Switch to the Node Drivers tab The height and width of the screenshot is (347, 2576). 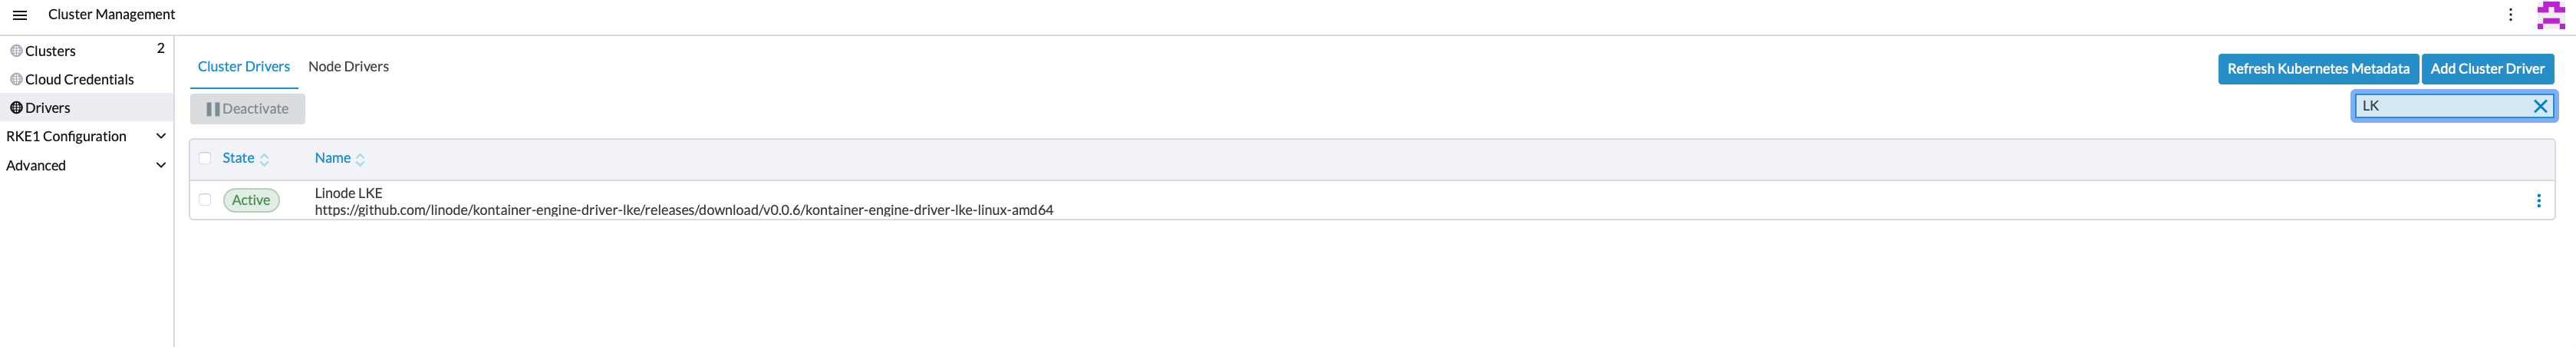coord(348,67)
